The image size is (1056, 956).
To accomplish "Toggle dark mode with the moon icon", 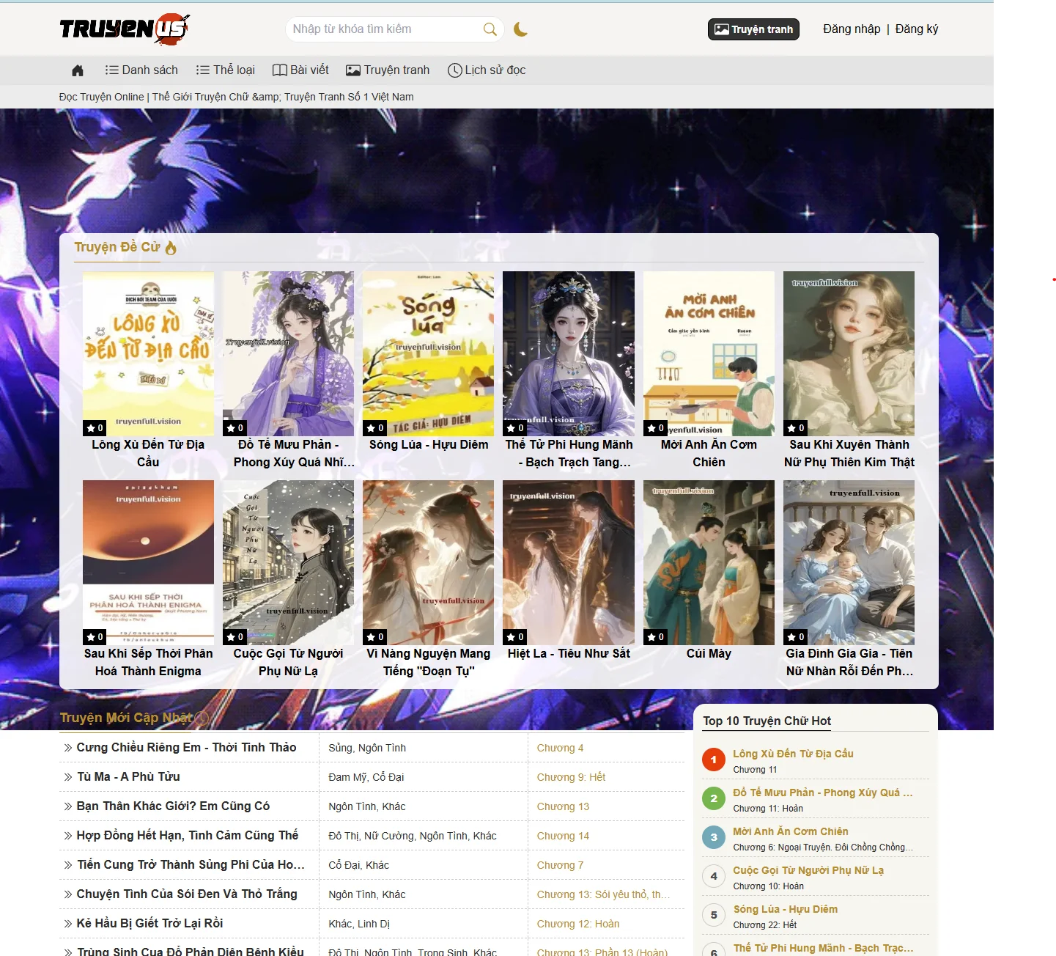I will [520, 29].
